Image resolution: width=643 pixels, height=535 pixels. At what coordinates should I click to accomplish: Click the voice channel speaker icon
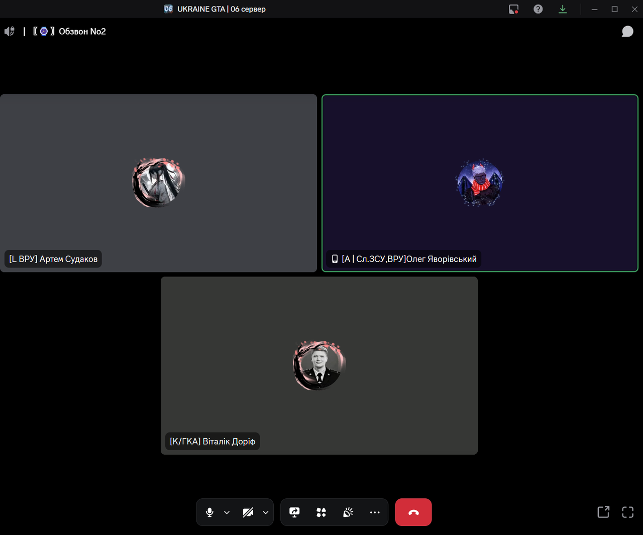(10, 31)
